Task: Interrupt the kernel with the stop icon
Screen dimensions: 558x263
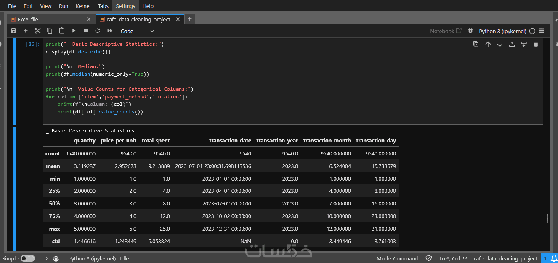Action: pos(86,31)
